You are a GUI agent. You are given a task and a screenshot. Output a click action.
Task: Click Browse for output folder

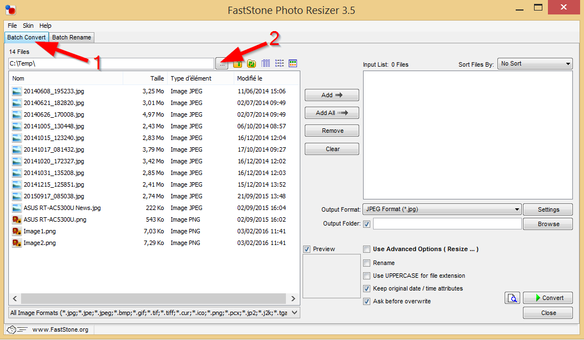tap(548, 224)
